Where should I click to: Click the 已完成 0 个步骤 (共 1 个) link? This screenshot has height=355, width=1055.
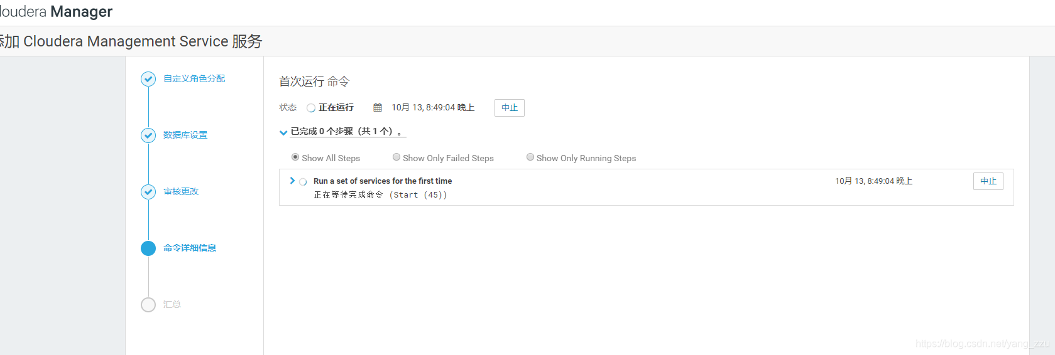(348, 131)
